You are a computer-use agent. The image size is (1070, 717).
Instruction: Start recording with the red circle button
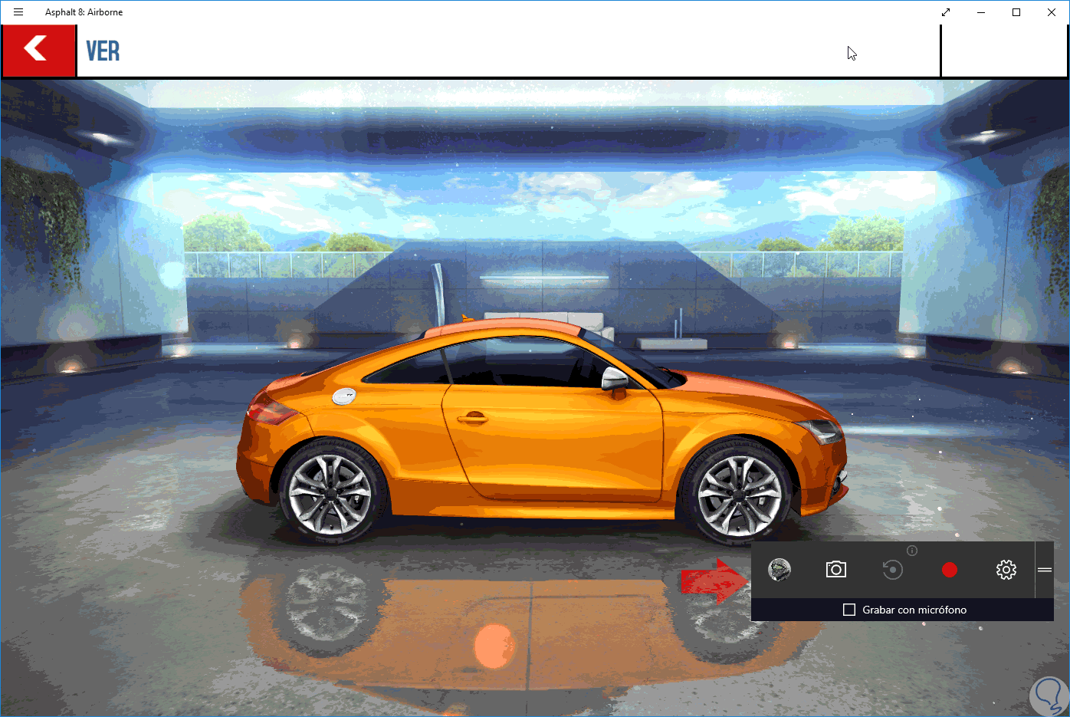click(x=950, y=570)
